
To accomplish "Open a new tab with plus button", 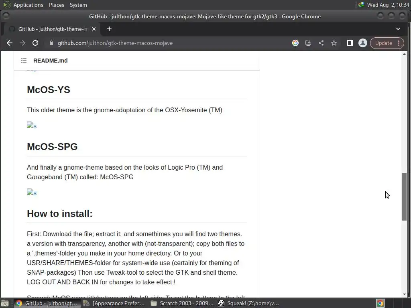I will [109, 29].
